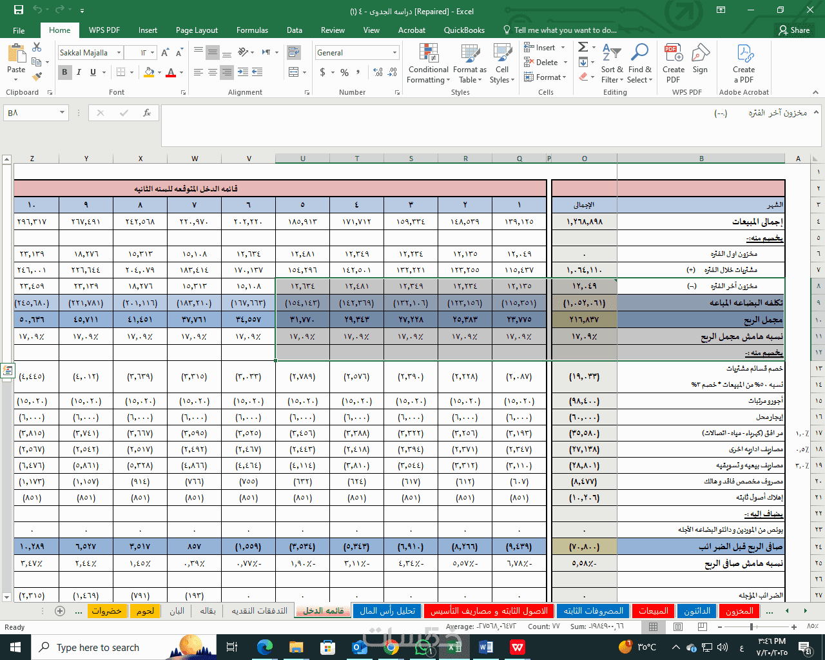Open Microsoft Edge from the taskbar

tap(265, 647)
